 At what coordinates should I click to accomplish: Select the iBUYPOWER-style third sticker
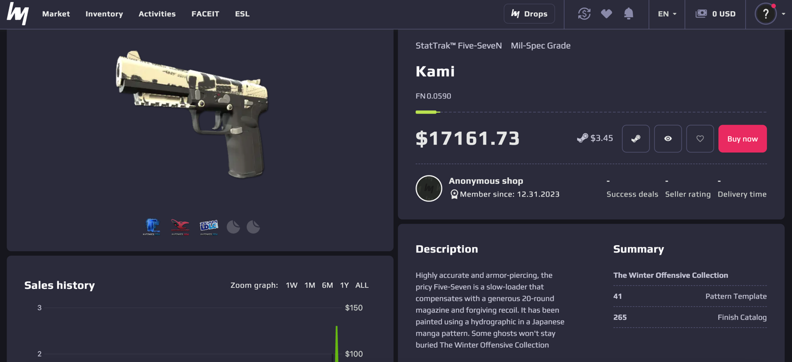[x=209, y=226]
